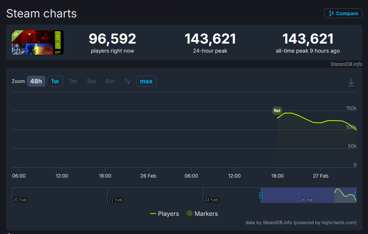Click the shaded navigator selection area
Viewport: 368px width, 234px height.
pos(308,195)
